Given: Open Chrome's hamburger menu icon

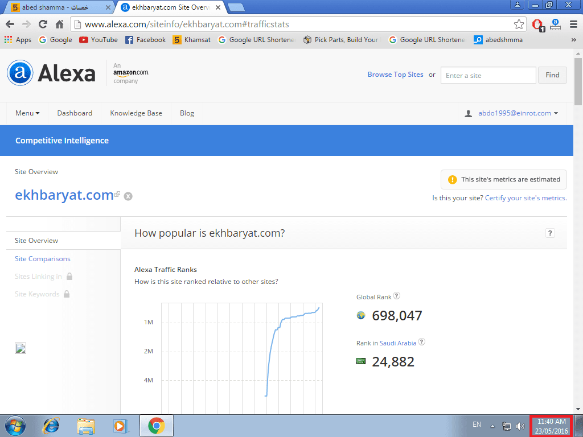Looking at the screenshot, I should [573, 24].
